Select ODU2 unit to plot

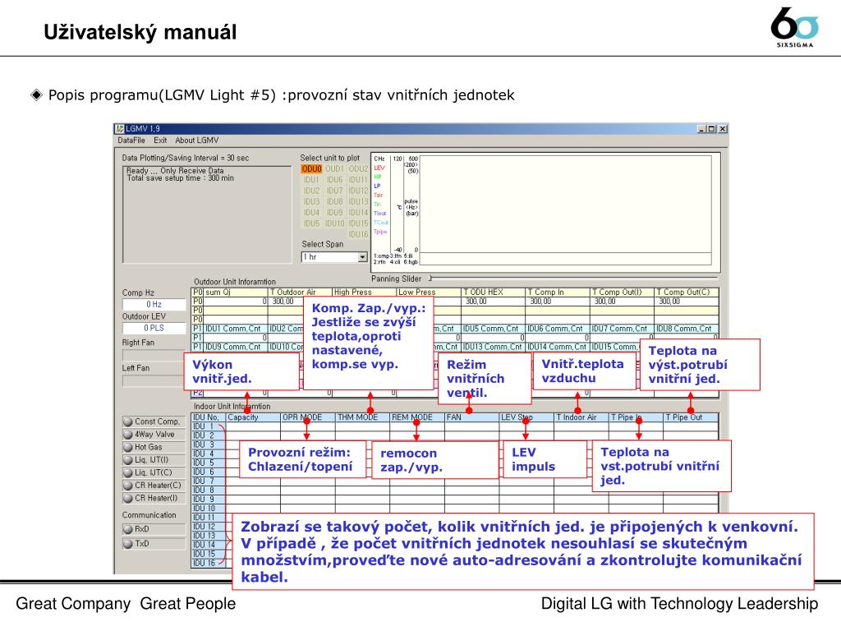coord(358,169)
